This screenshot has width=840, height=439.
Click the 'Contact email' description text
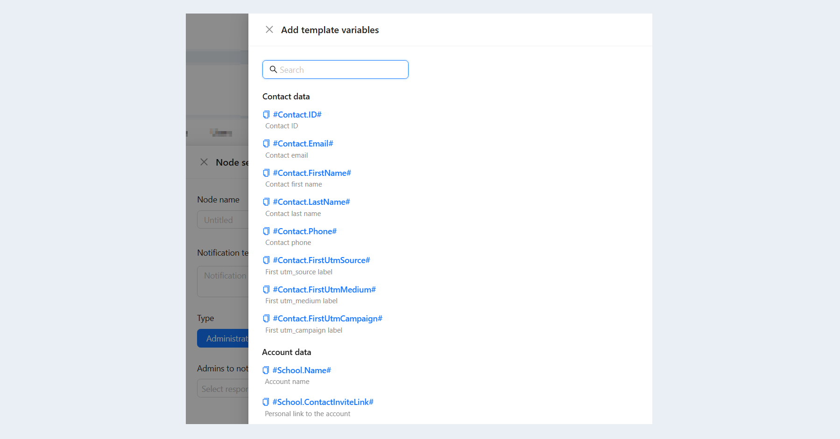(287, 155)
